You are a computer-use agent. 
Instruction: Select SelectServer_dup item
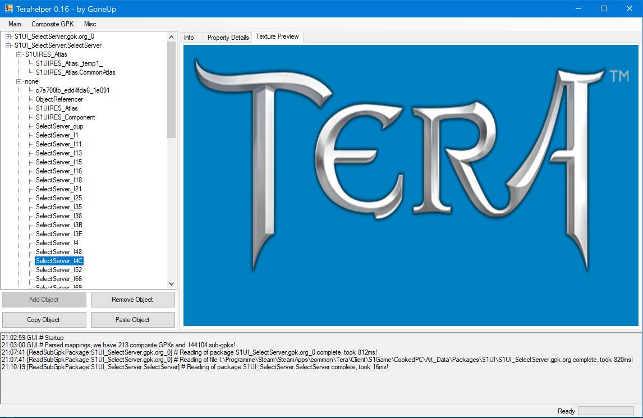click(59, 126)
